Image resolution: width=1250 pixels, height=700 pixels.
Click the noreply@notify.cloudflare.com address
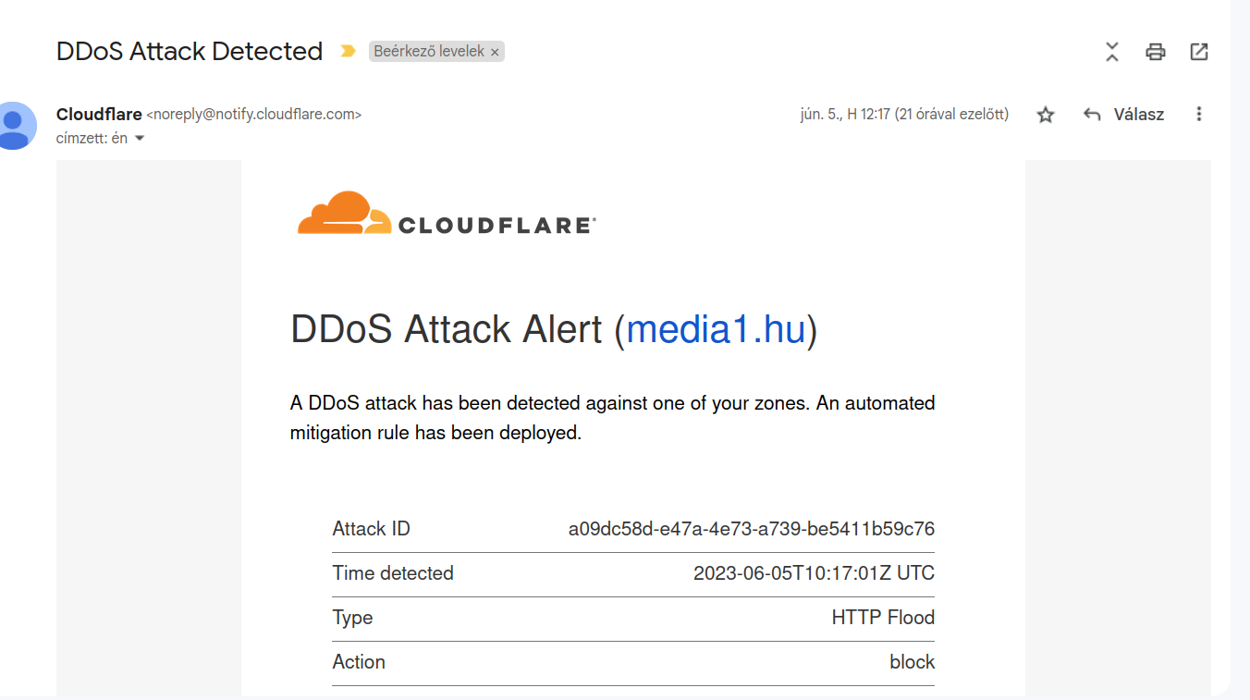pyautogui.click(x=254, y=115)
